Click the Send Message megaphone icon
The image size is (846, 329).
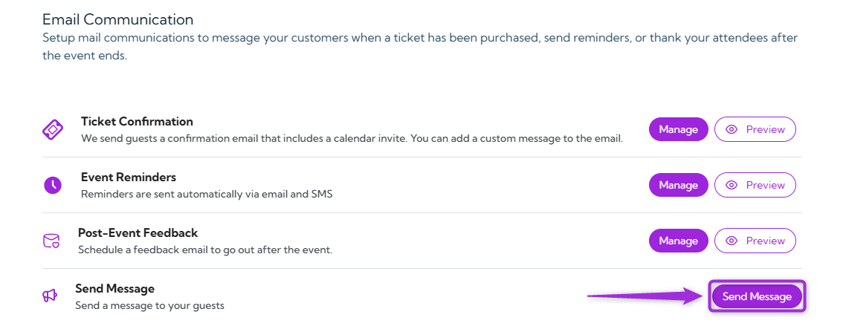point(50,296)
